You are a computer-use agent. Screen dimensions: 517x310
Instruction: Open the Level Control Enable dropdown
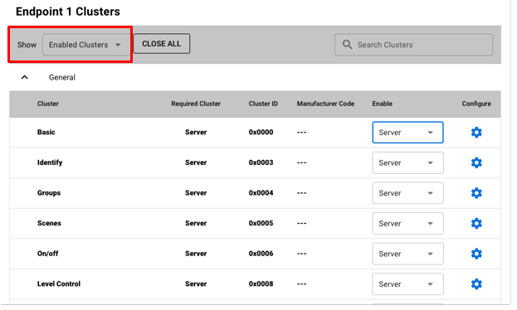(x=407, y=284)
